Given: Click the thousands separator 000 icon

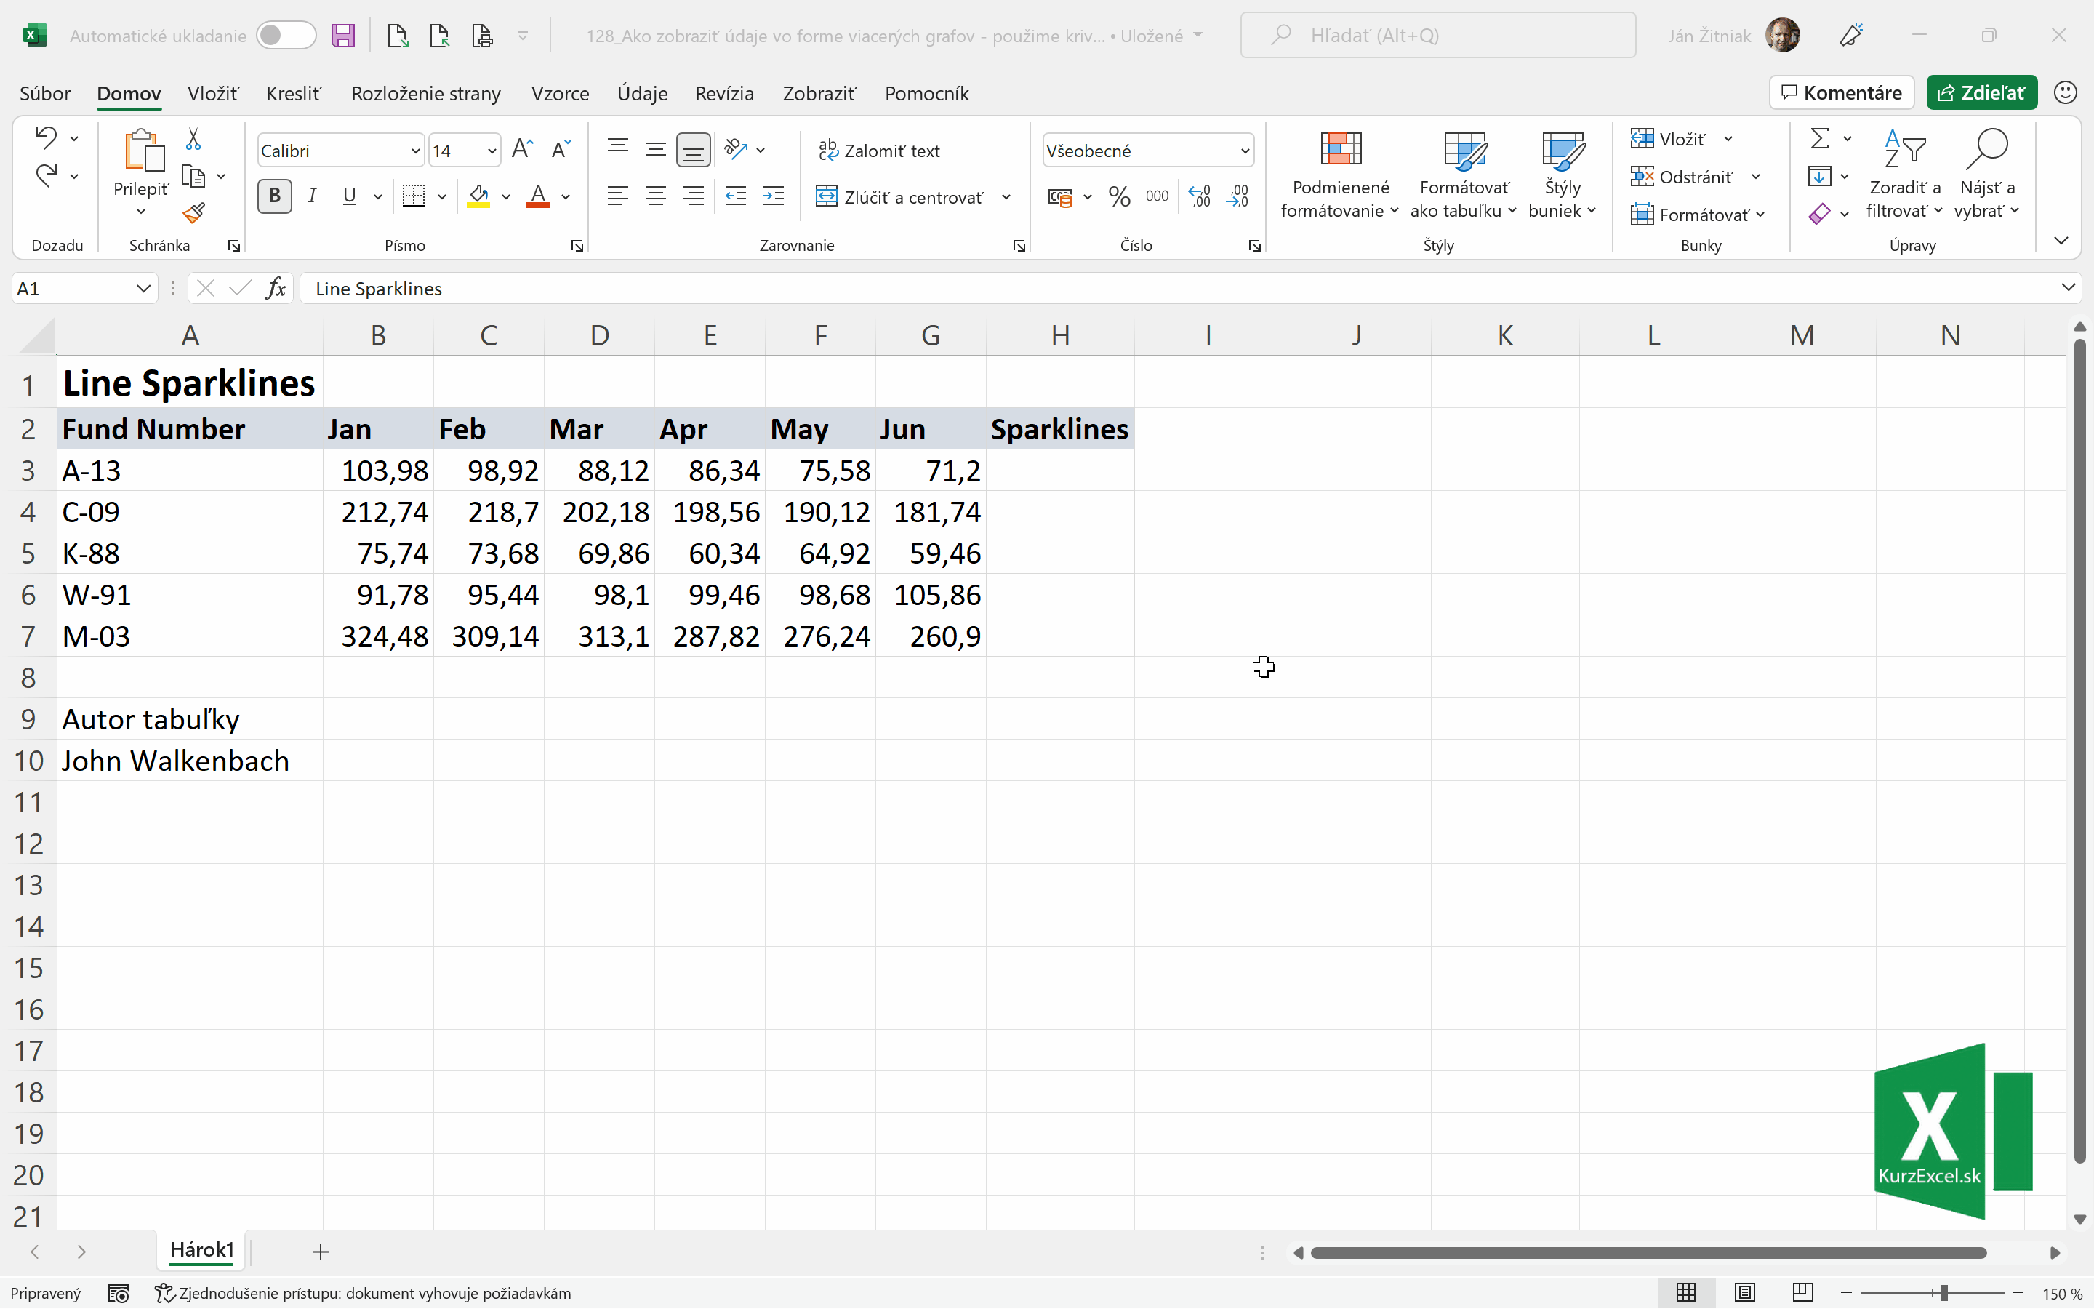Looking at the screenshot, I should click(x=1157, y=196).
